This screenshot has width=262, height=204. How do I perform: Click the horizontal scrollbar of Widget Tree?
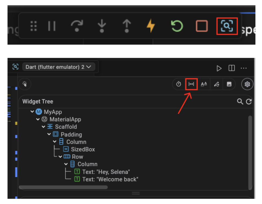pos(63,187)
